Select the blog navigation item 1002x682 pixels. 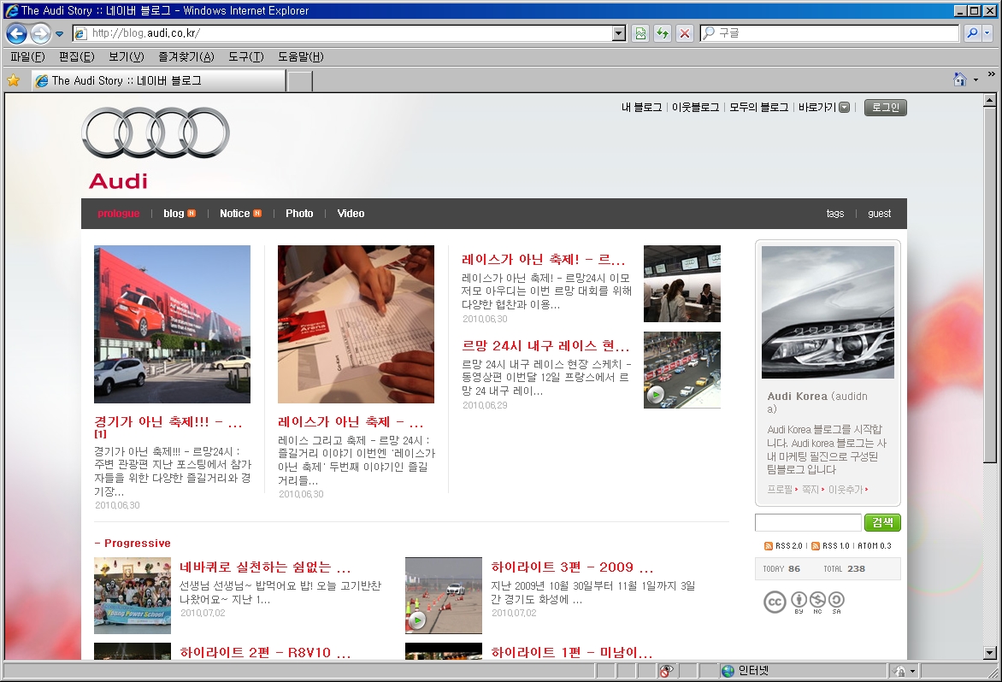point(174,214)
